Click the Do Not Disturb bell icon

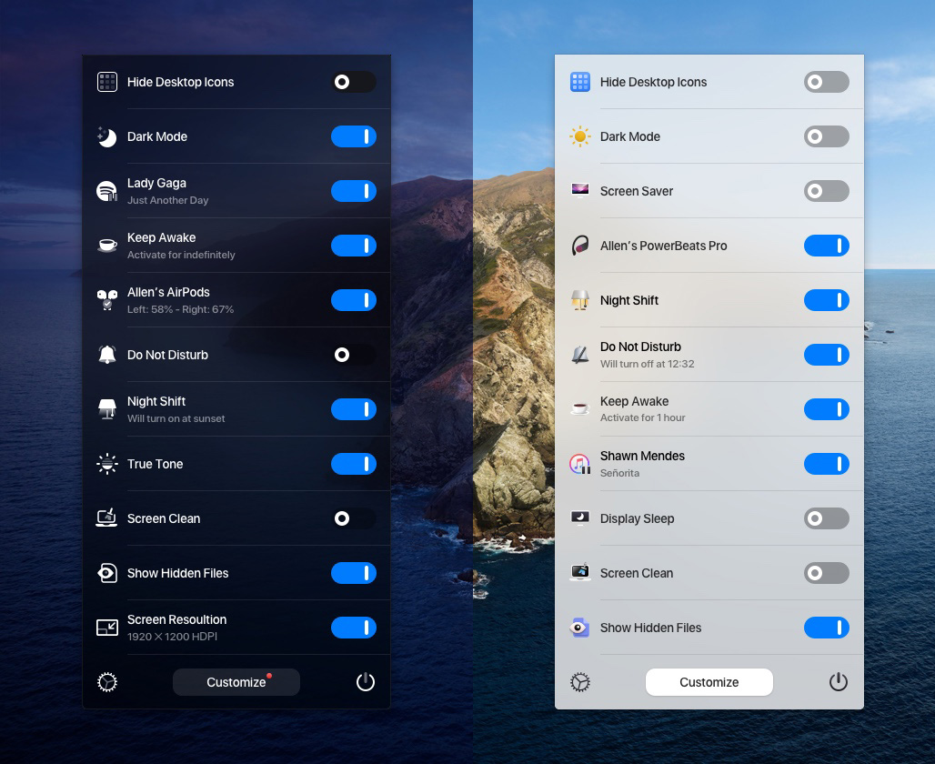107,355
